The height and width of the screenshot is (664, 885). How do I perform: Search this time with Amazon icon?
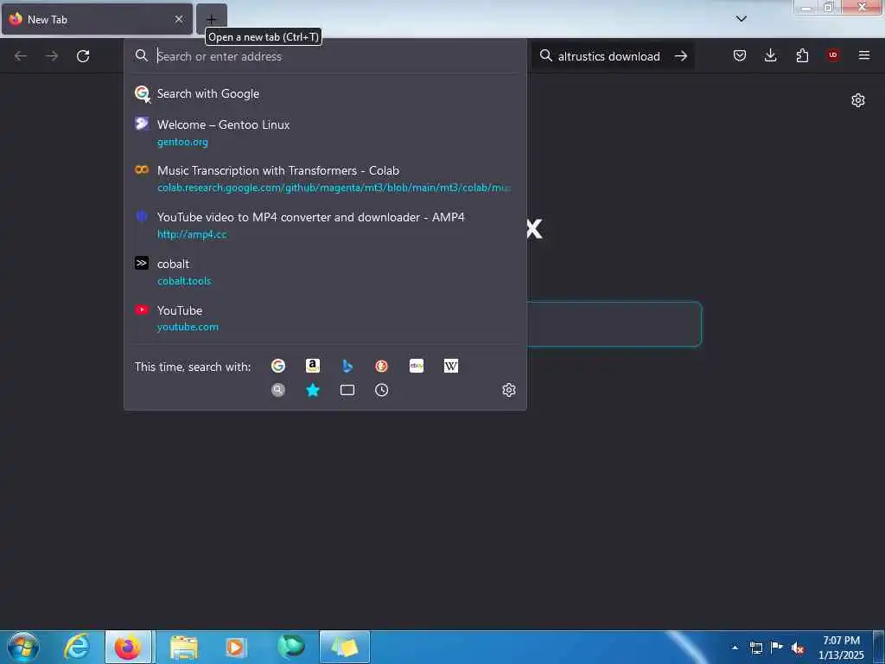pyautogui.click(x=313, y=366)
